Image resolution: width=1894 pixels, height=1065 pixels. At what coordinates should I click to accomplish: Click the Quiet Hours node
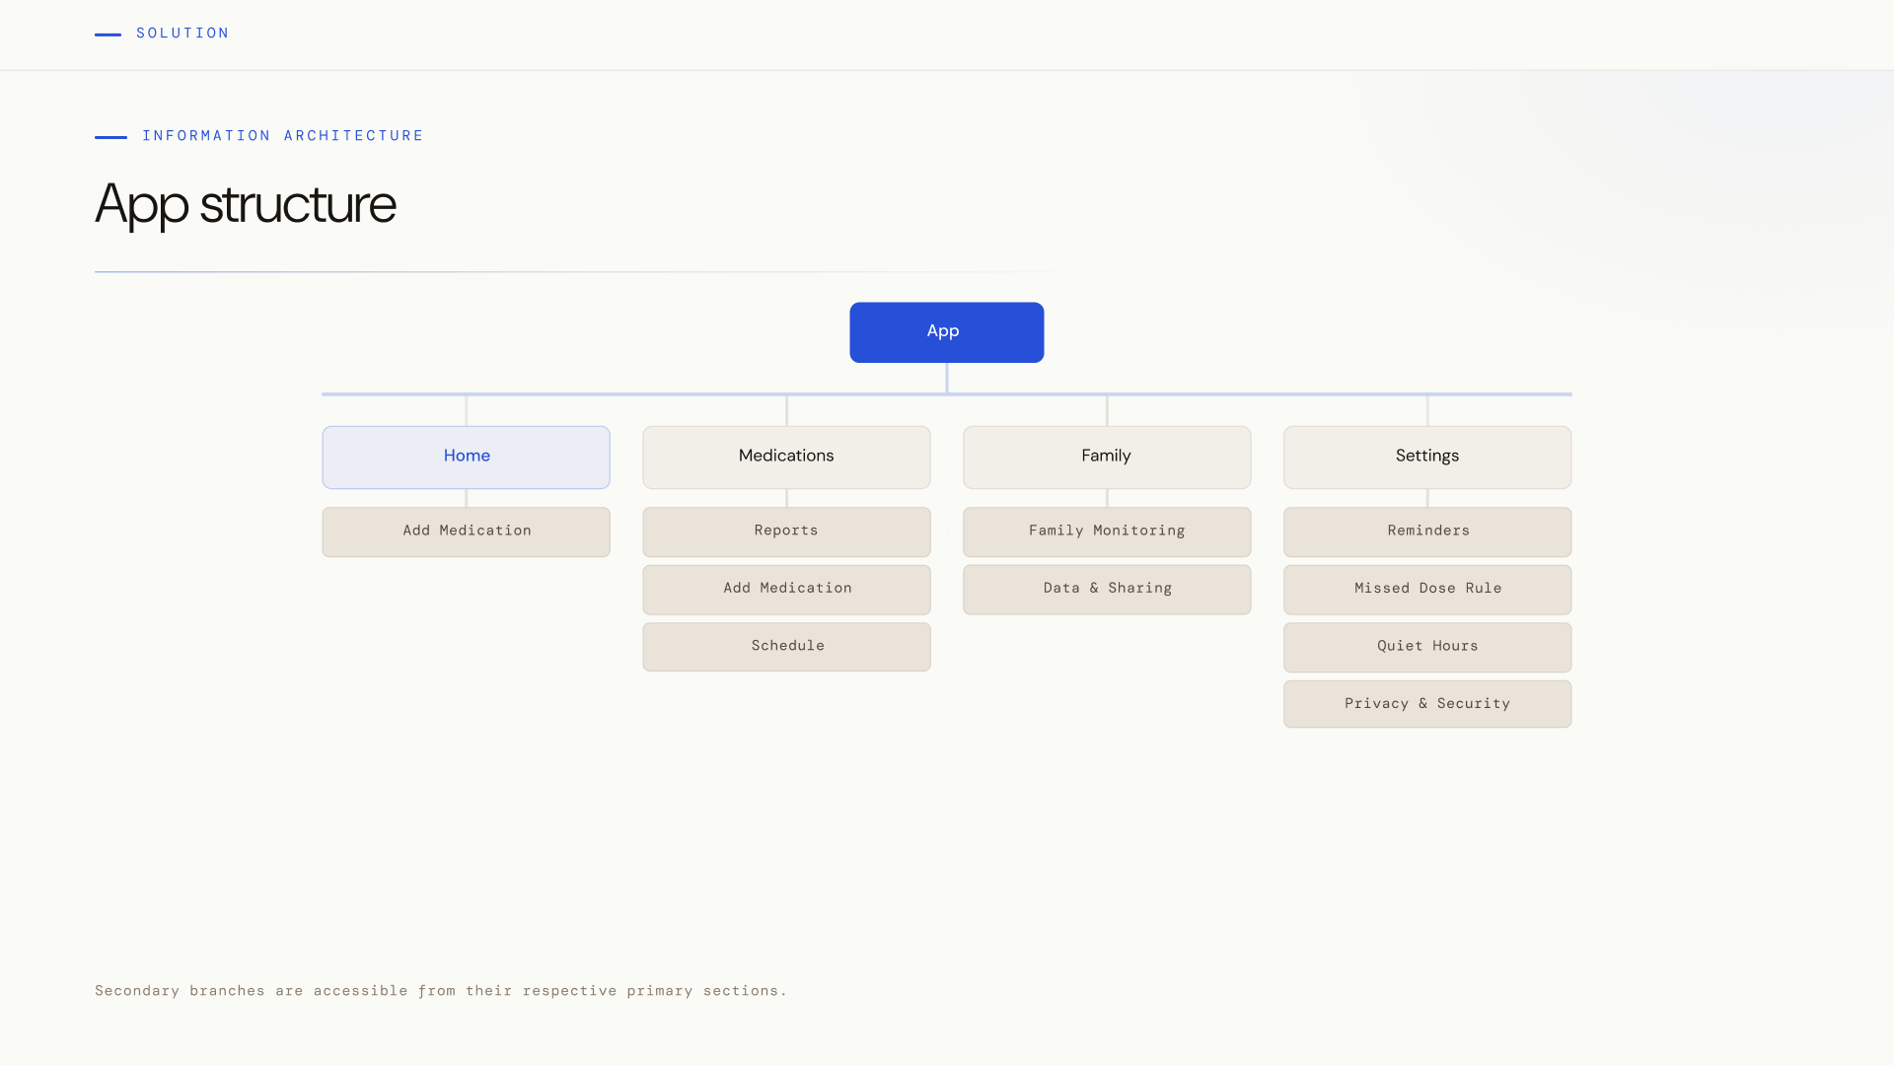1426,647
